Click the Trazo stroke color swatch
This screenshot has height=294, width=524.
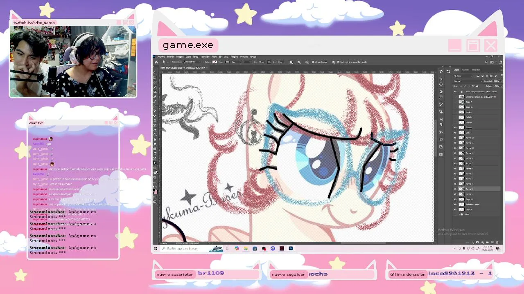click(227, 62)
